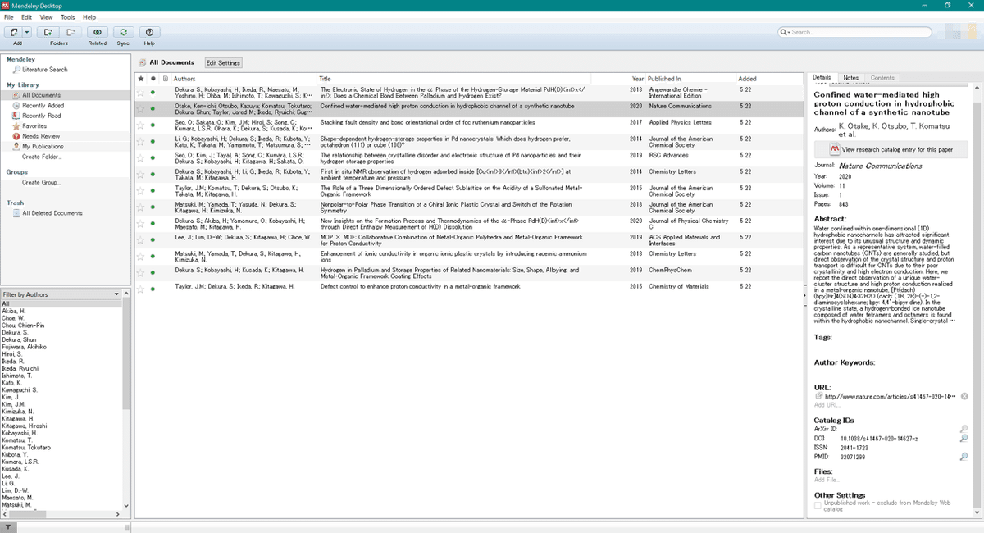The image size is (984, 533).
Task: Open the Tools menu
Action: (x=68, y=17)
